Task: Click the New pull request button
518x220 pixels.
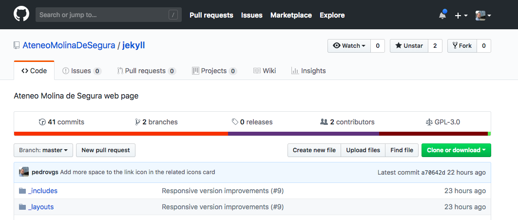Action: coord(106,150)
